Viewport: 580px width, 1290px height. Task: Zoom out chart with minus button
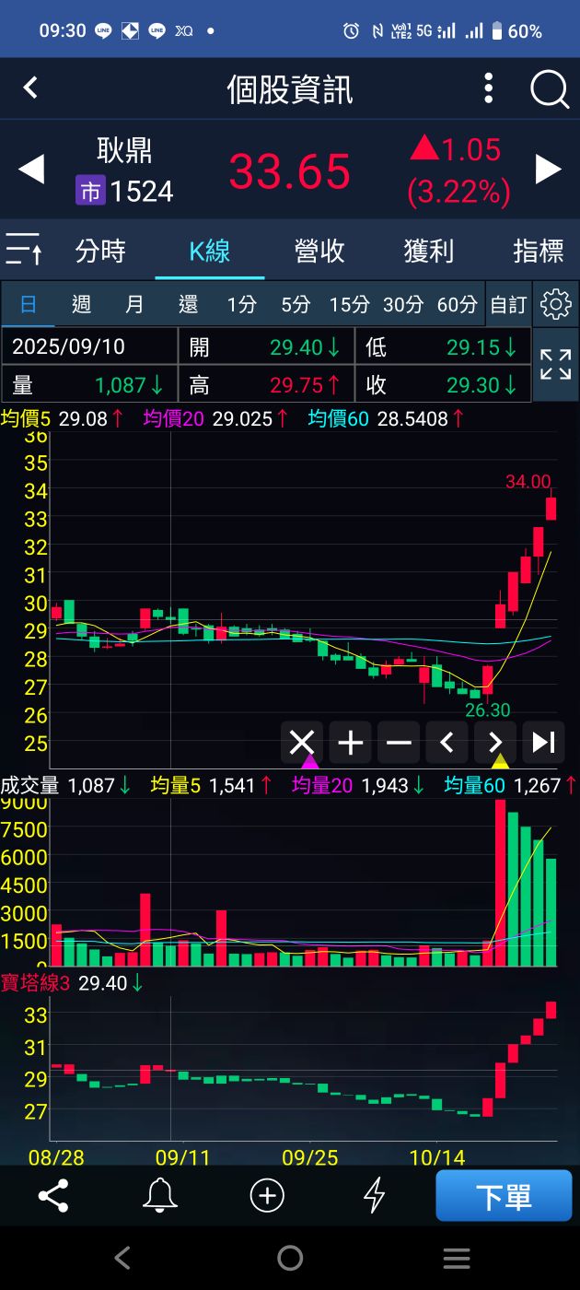[x=399, y=743]
